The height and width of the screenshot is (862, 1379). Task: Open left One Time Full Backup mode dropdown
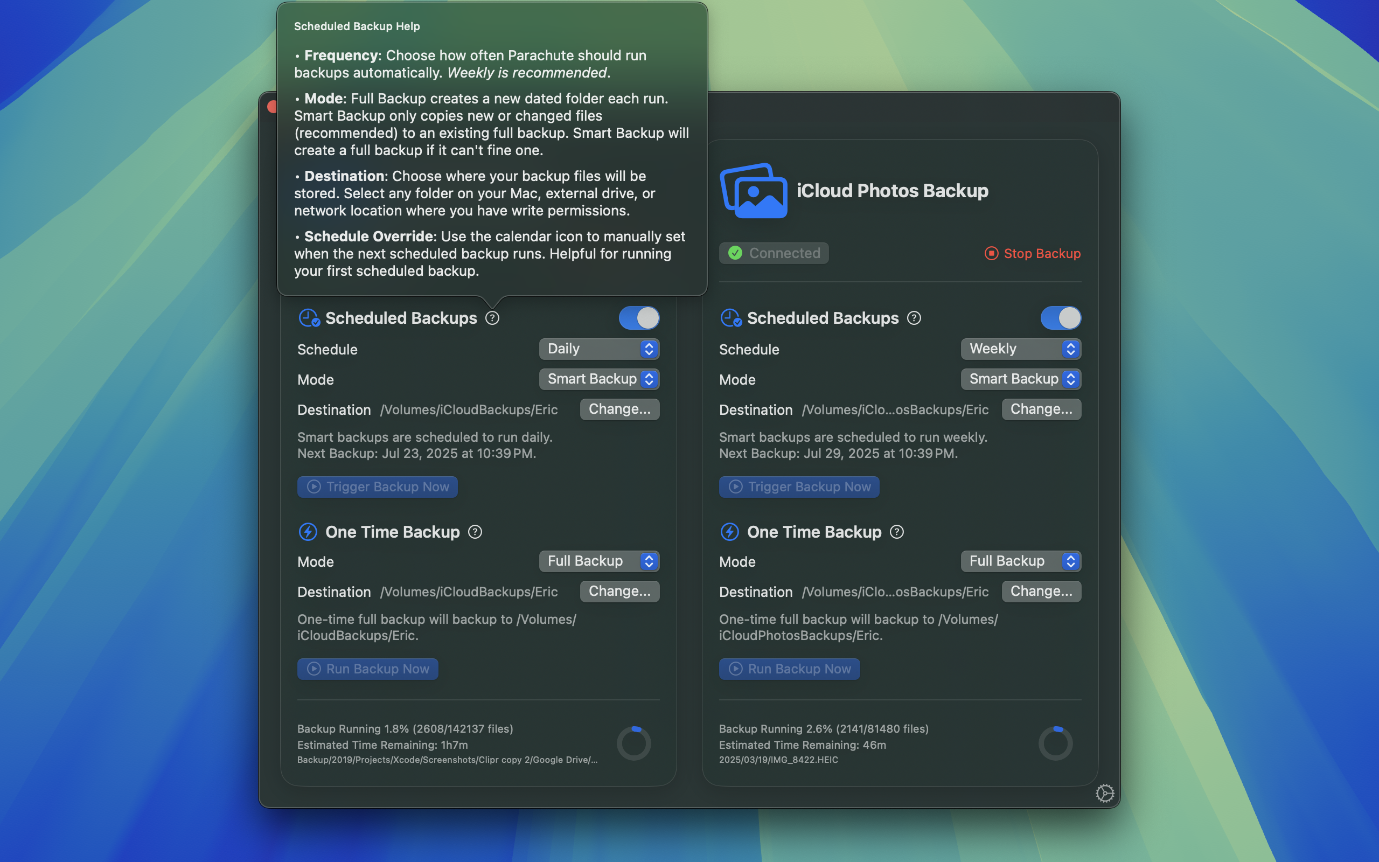tap(599, 561)
